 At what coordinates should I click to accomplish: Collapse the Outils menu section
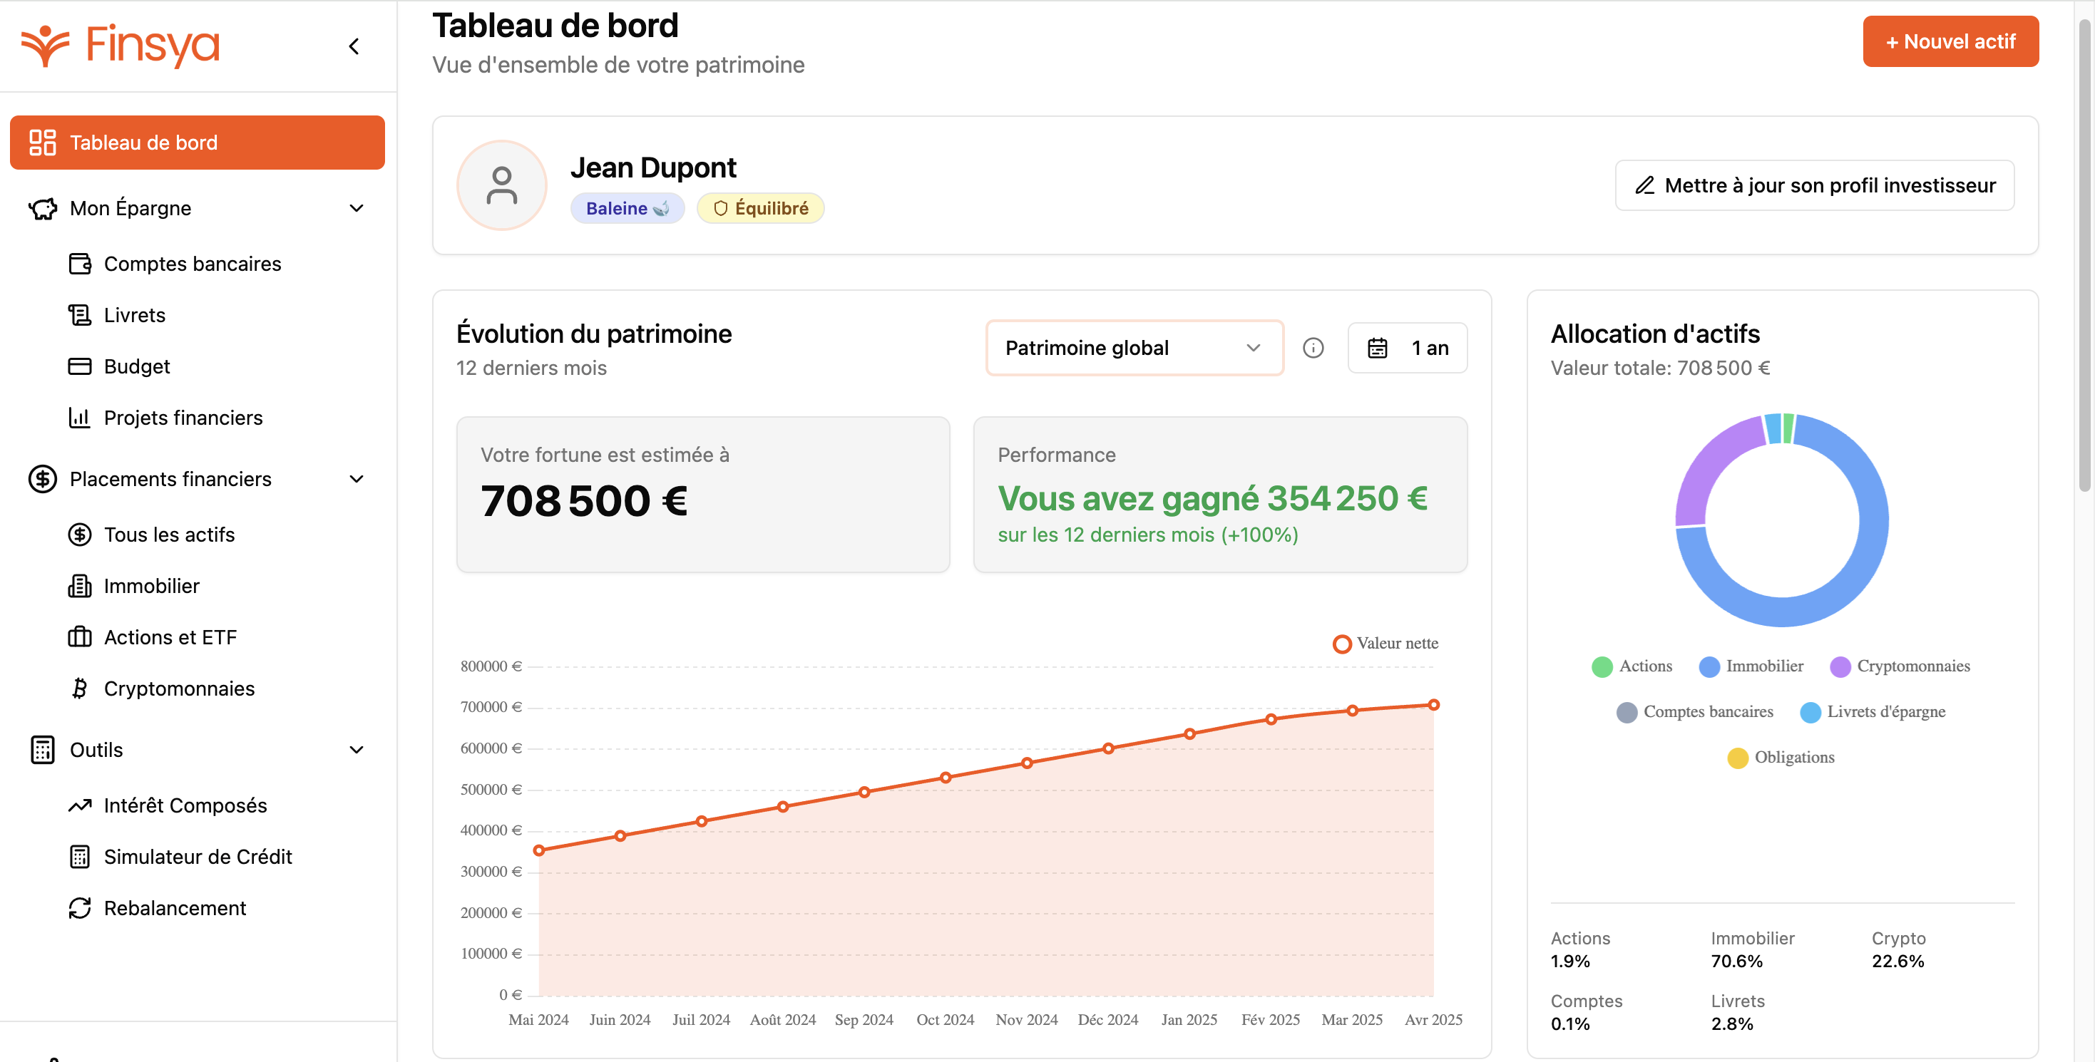coord(357,750)
